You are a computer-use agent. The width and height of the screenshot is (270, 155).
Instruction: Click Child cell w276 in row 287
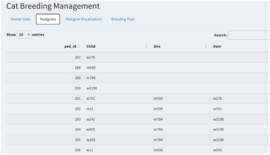coord(90,57)
